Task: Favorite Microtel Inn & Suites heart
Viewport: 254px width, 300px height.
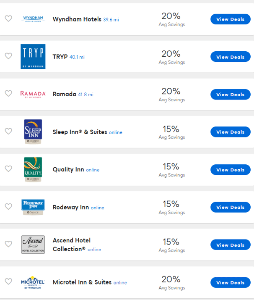Action: 8,282
